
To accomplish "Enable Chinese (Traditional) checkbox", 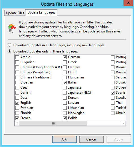I will 17,77.
